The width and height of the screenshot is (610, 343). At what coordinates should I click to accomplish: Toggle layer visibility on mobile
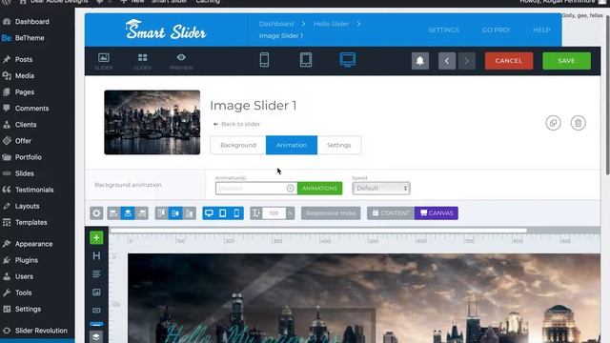coord(236,213)
